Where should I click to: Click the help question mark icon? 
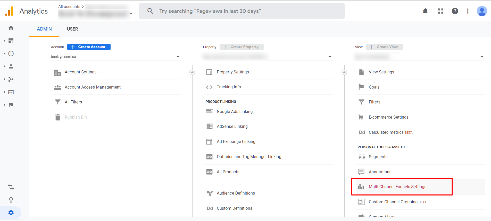(455, 11)
